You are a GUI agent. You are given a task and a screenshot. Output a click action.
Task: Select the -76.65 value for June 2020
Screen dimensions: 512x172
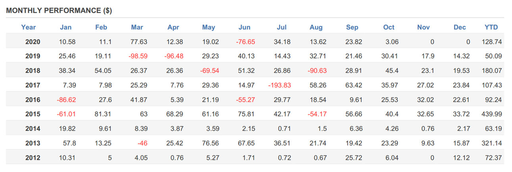(245, 42)
